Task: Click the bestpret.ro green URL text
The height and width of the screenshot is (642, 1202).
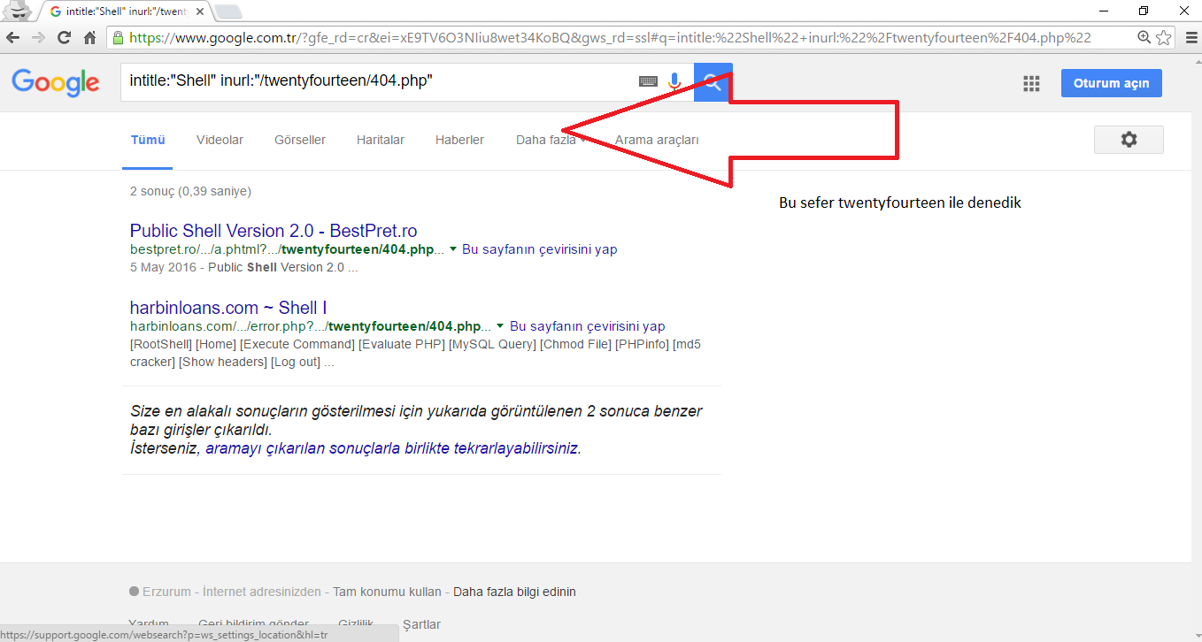Action: (x=288, y=249)
